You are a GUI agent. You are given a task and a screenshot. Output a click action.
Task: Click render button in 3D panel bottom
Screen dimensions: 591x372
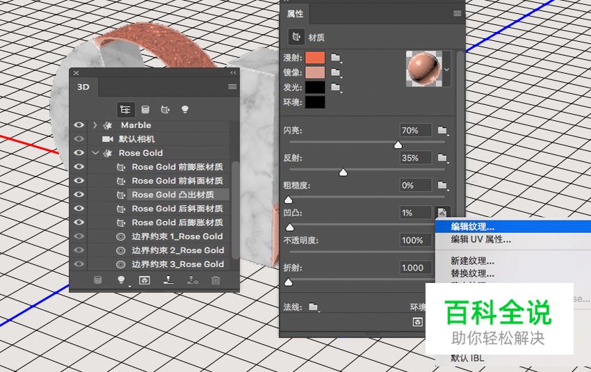click(145, 280)
